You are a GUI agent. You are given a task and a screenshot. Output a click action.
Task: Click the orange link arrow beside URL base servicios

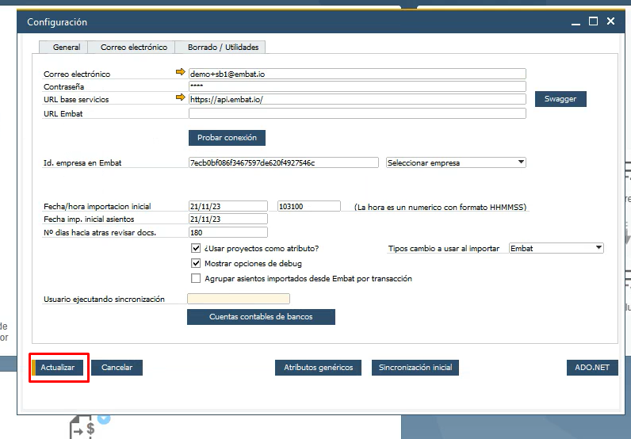click(180, 99)
